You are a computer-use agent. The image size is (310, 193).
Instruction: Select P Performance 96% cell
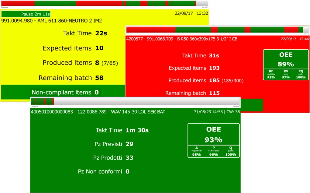click(x=213, y=151)
